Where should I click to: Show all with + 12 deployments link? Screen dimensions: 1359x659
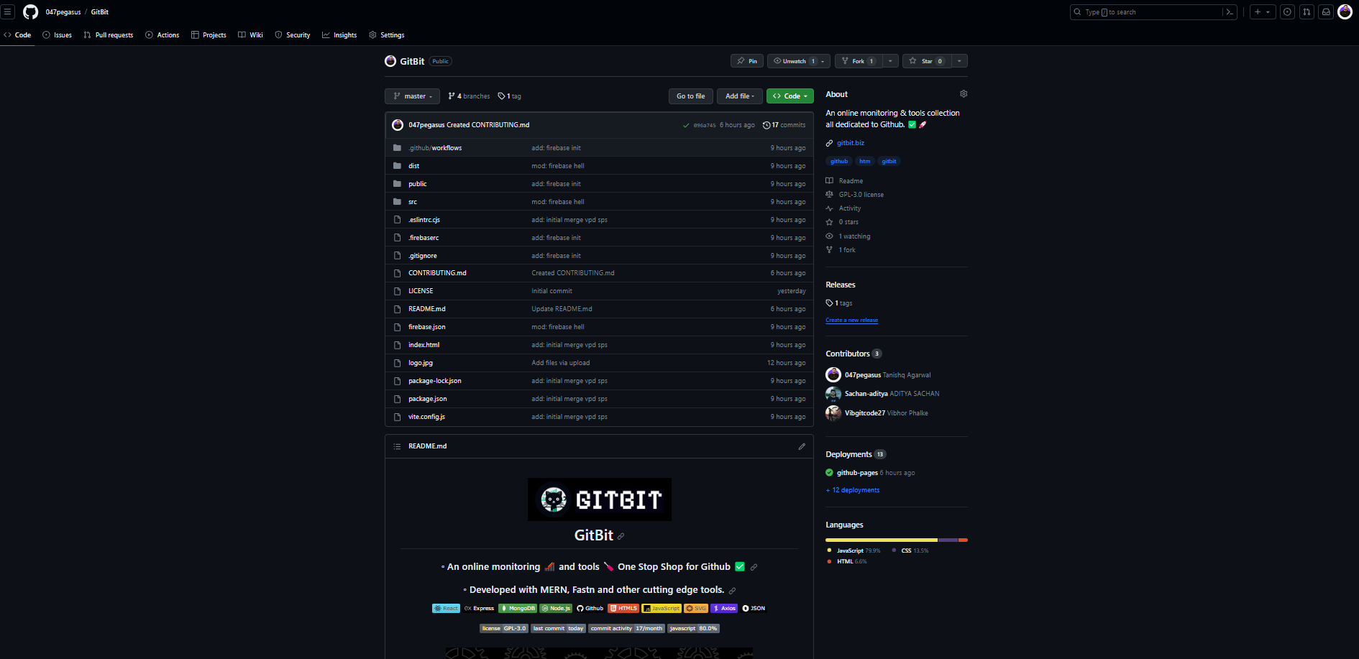tap(853, 490)
